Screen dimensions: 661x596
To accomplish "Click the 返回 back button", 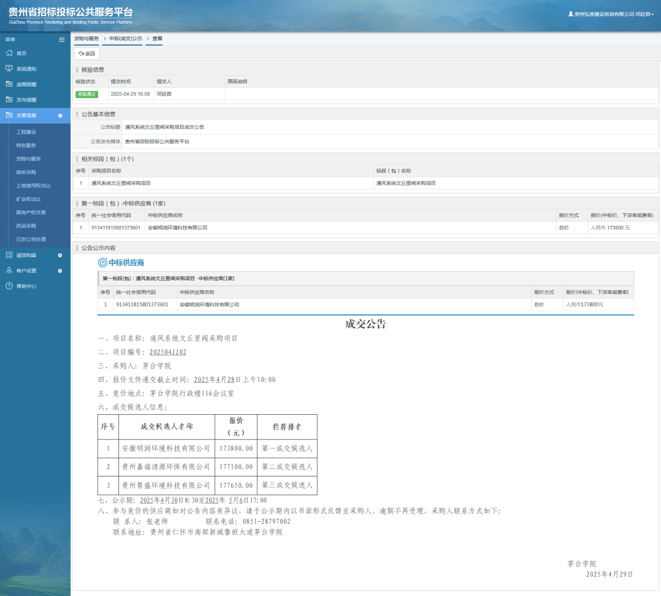I will pos(87,54).
